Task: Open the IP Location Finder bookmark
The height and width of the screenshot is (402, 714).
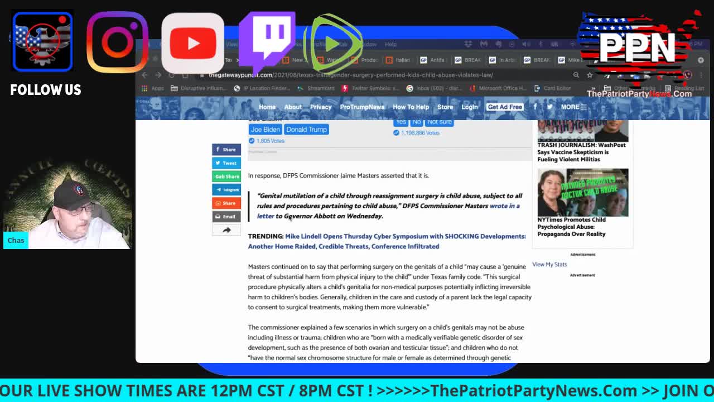Action: 263,88
